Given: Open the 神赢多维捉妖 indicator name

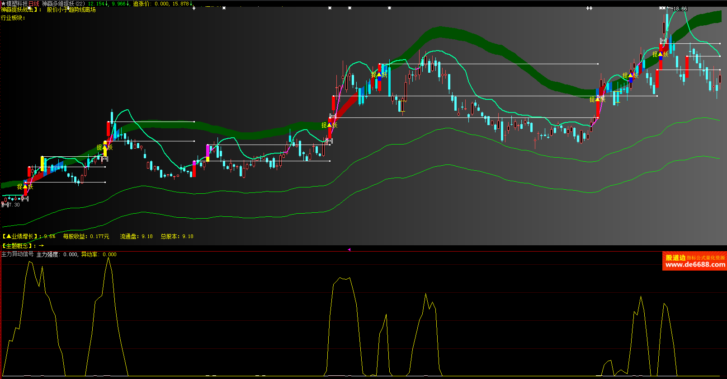Looking at the screenshot, I should point(58,4).
